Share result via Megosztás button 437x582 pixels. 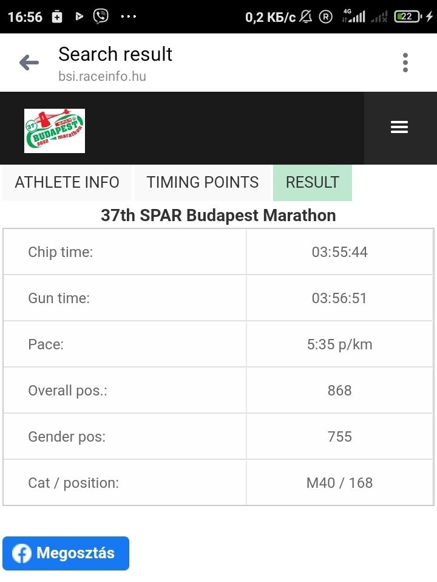[75, 553]
